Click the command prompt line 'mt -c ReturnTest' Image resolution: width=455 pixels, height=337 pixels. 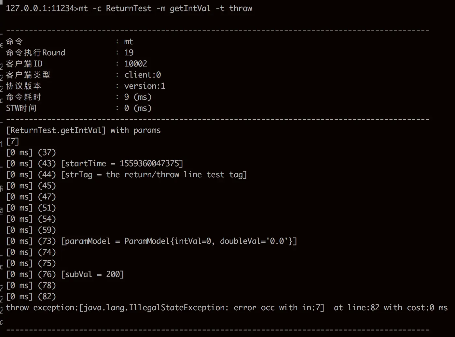129,8
